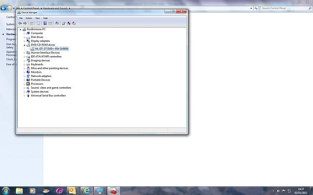The image size is (313, 195).
Task: Select the Portable Devices label
Action: (40, 80)
